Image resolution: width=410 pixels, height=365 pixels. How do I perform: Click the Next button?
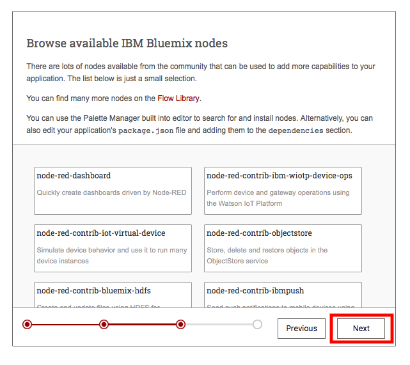point(361,329)
